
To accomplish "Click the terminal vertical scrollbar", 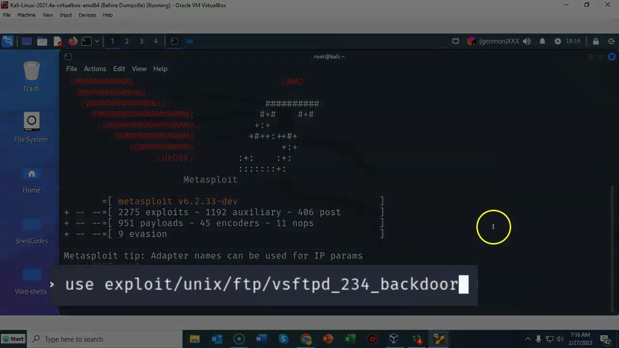I will click(x=613, y=249).
